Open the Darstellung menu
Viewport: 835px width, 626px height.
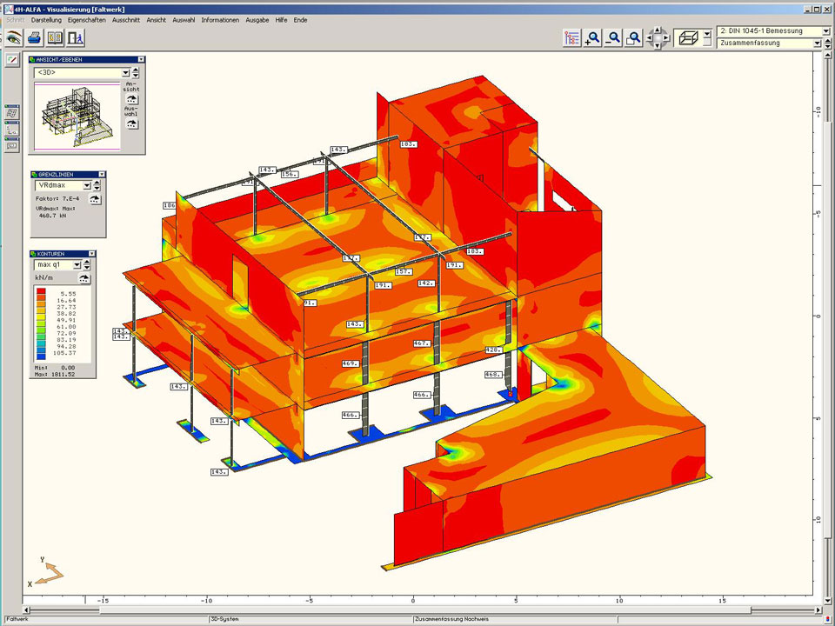coord(46,19)
